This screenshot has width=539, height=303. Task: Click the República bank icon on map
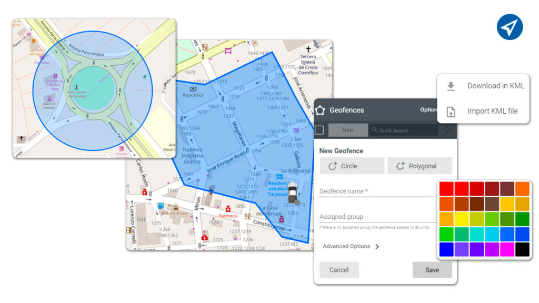tap(193, 89)
